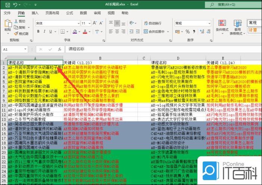Image resolution: width=262 pixels, height=185 pixels.
Task: Toggle Italic formatting
Action: pyautogui.click(x=44, y=31)
